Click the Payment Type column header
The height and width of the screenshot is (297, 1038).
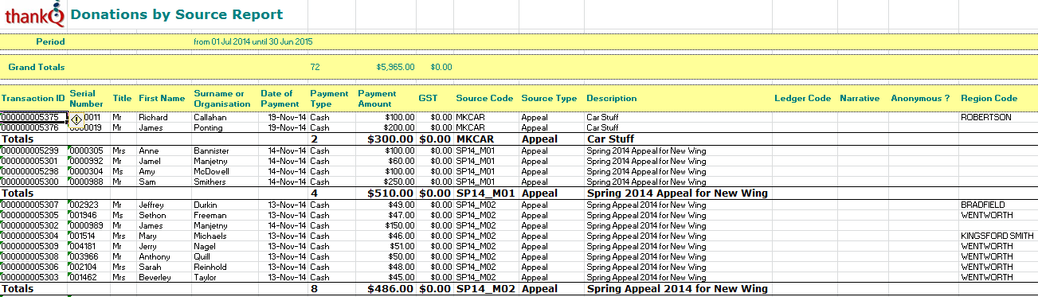click(x=329, y=99)
